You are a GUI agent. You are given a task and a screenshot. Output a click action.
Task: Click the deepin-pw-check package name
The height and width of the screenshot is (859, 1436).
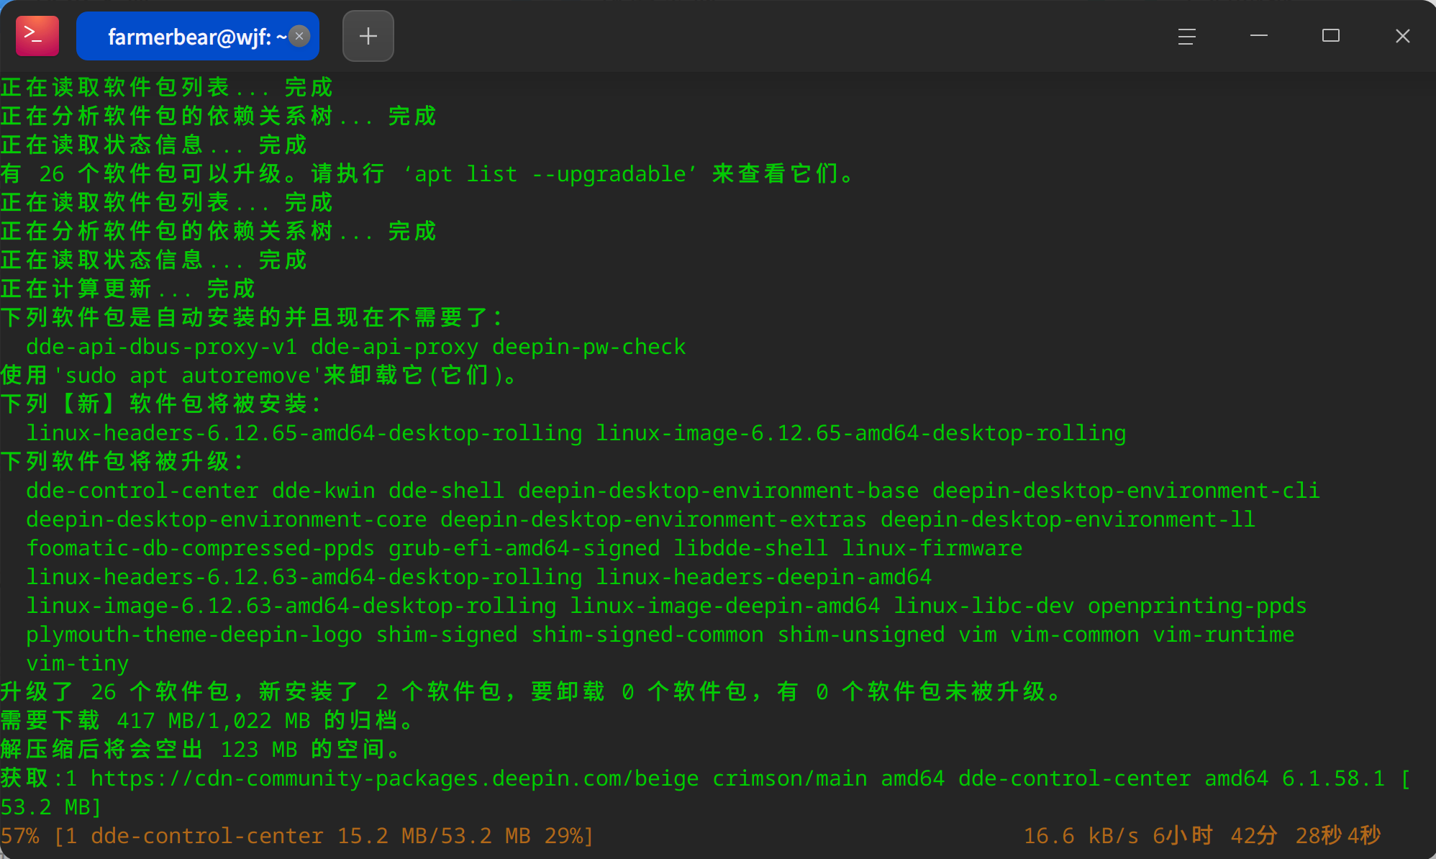589,347
